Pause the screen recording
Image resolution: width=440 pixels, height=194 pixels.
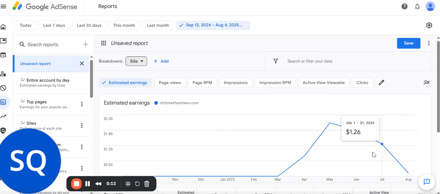[88, 184]
